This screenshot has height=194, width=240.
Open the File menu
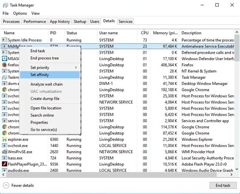(x=6, y=13)
